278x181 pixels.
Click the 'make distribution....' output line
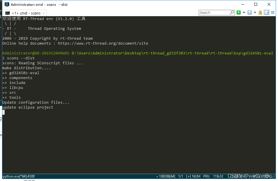[x=27, y=68]
